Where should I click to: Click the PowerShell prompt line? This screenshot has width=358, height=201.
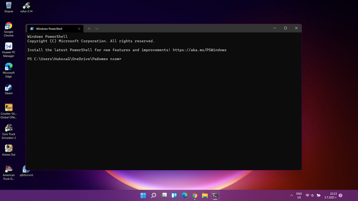[x=74, y=59]
